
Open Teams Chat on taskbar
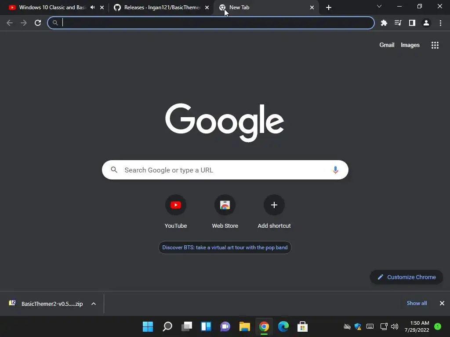coord(225,326)
